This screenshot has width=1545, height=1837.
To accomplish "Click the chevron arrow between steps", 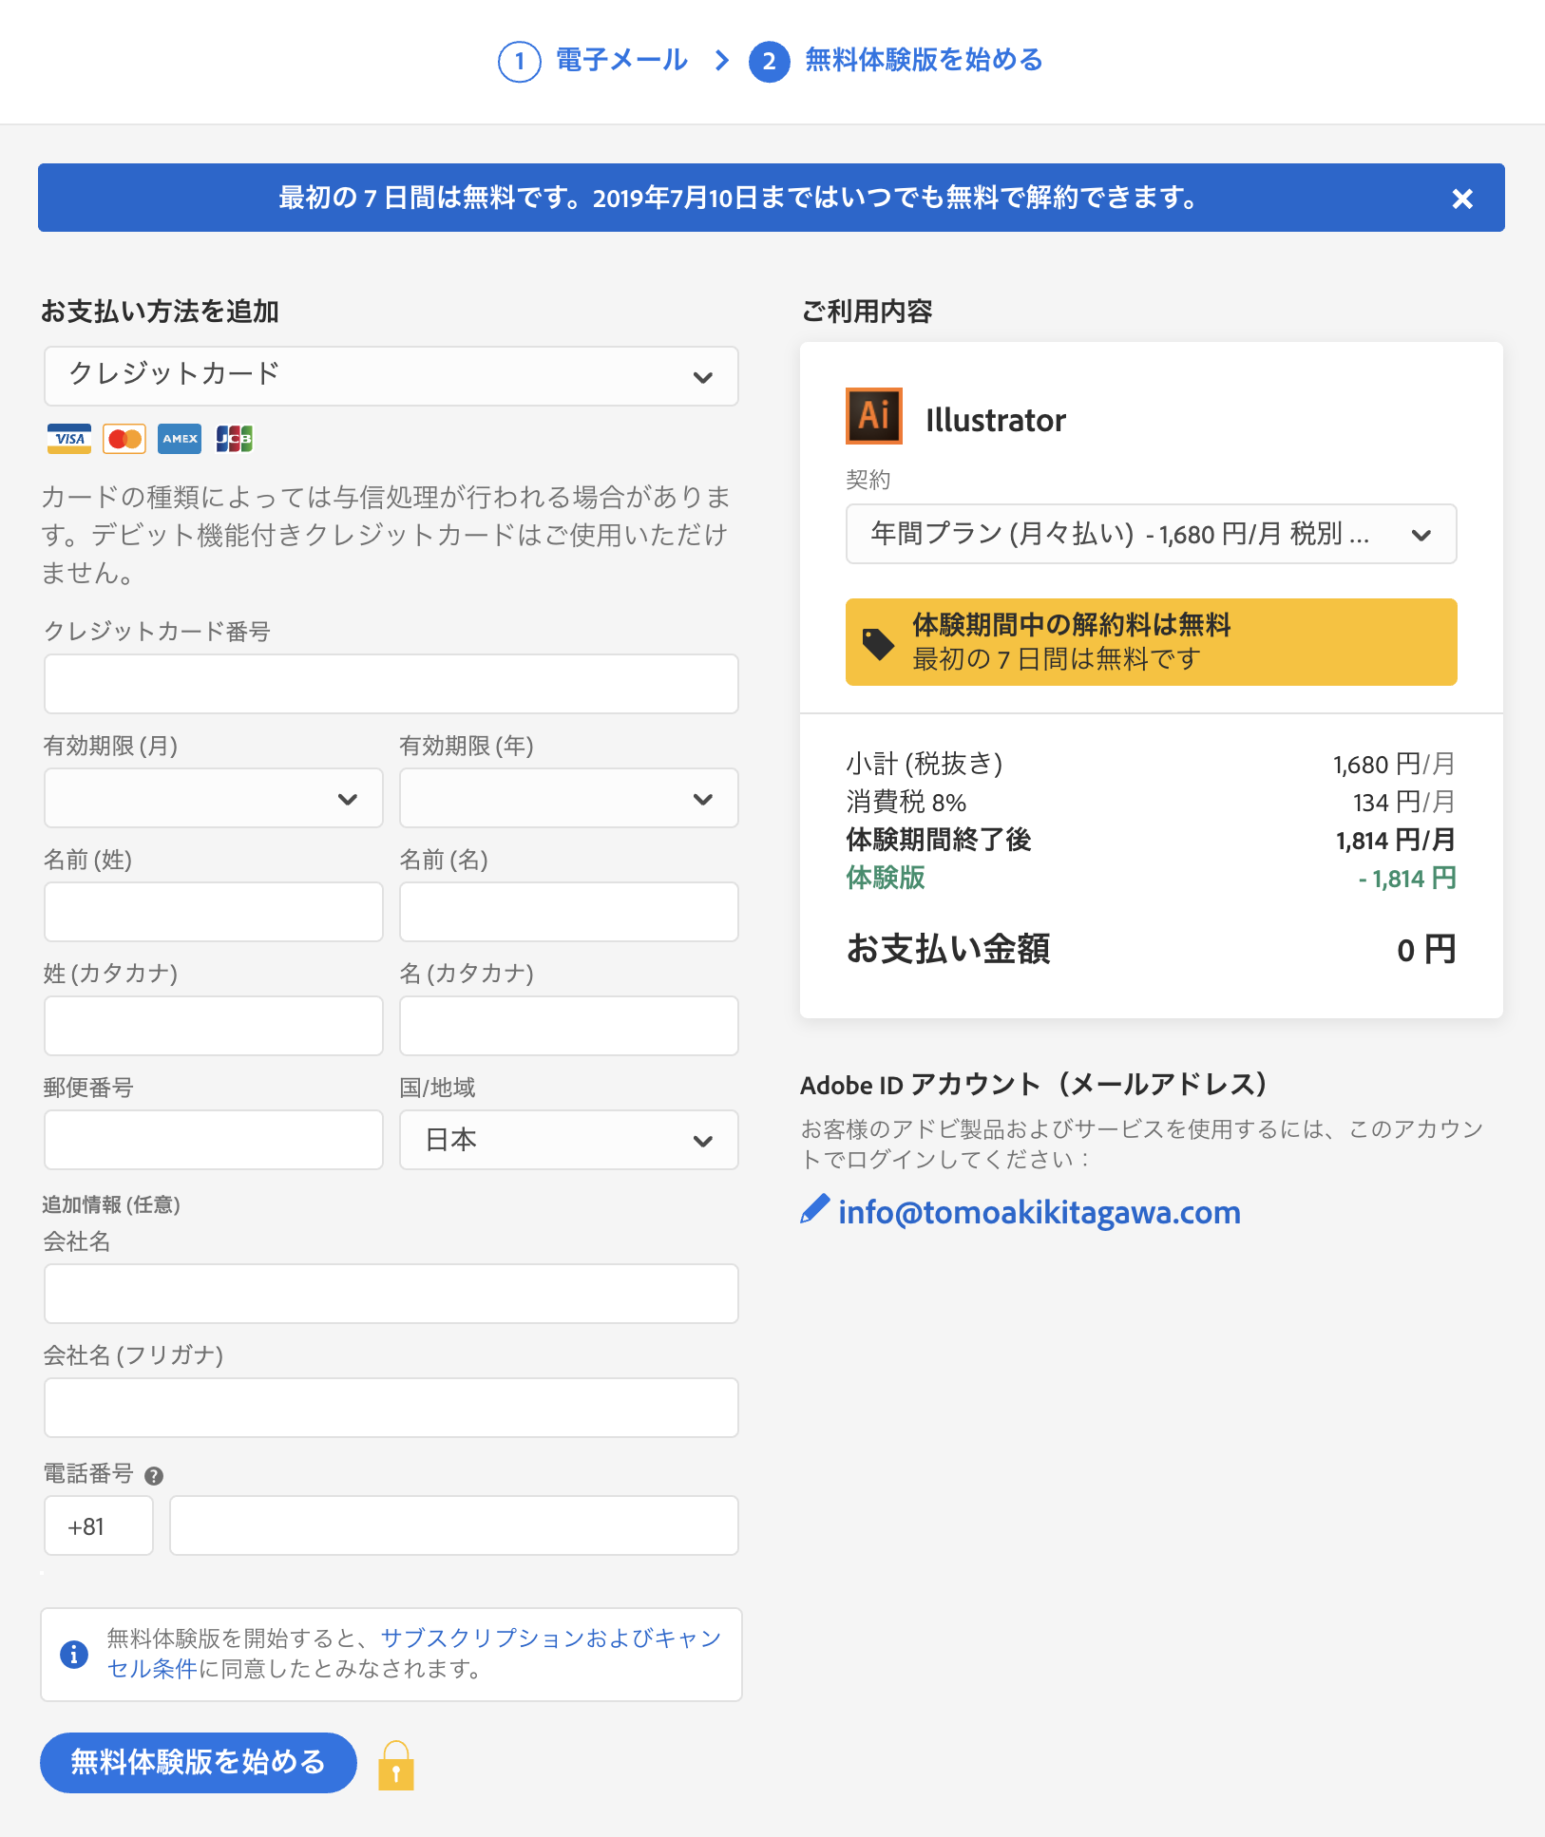I will [722, 61].
